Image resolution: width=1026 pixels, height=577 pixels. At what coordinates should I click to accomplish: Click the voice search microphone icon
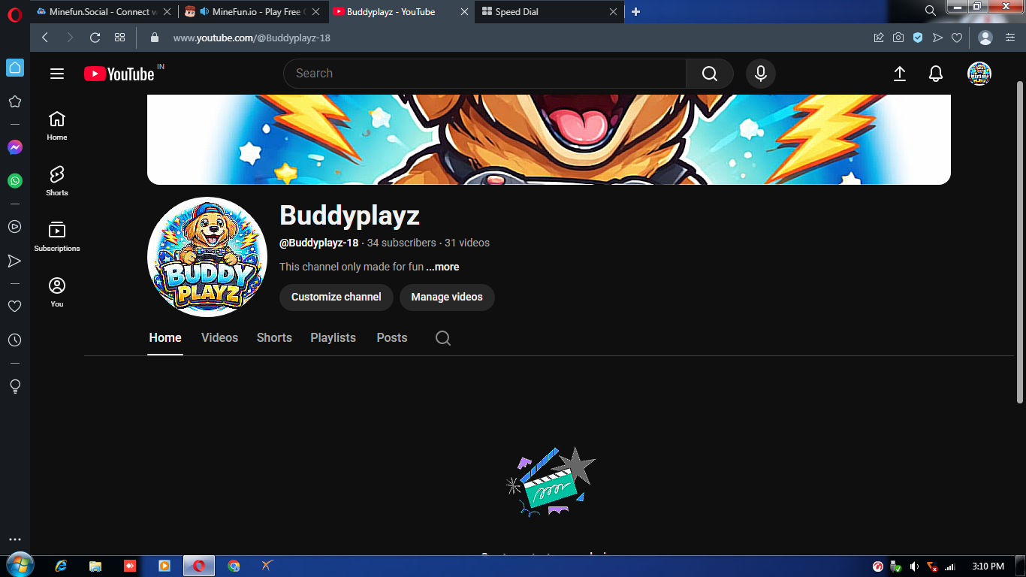pyautogui.click(x=760, y=74)
